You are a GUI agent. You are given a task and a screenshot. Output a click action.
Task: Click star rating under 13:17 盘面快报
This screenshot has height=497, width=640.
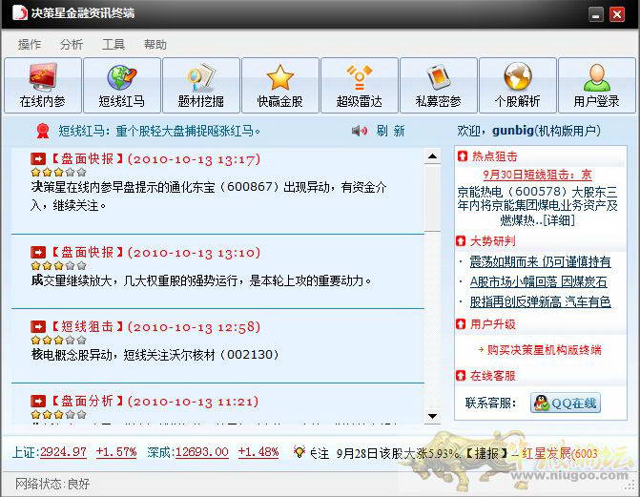(59, 173)
